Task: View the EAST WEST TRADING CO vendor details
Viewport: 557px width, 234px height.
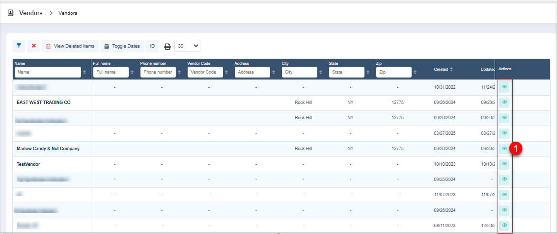Action: 504,103
